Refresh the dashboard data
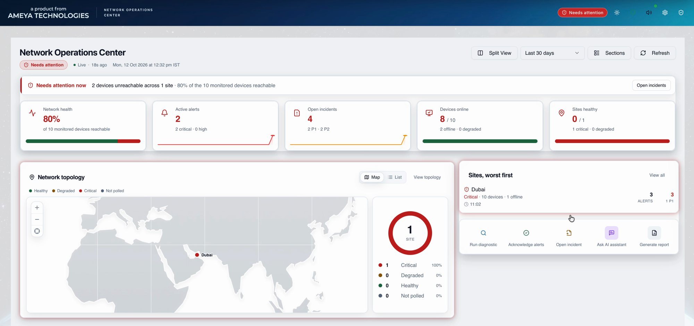The image size is (694, 326). pyautogui.click(x=655, y=53)
